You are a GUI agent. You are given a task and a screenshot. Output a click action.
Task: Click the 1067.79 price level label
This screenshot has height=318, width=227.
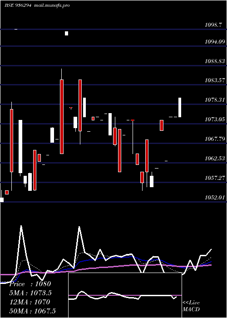click(215, 139)
